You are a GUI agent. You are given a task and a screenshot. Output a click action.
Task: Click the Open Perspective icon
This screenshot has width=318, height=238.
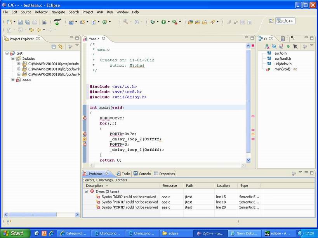point(271,21)
